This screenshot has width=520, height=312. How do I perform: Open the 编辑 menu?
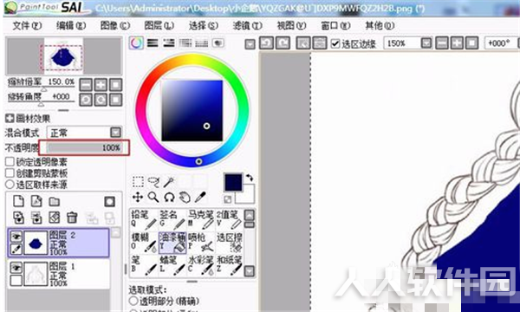pyautogui.click(x=71, y=25)
